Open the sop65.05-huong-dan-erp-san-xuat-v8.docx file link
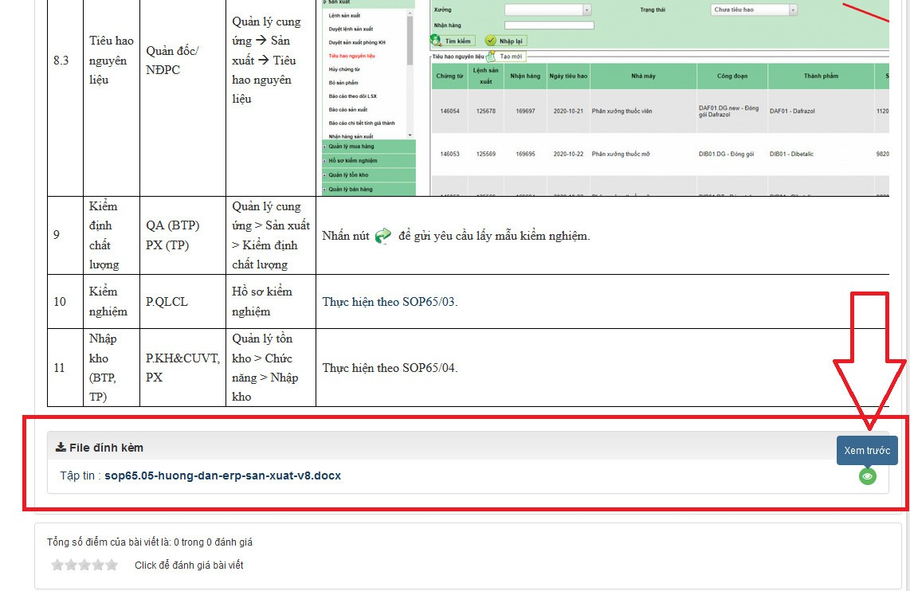 pos(222,476)
